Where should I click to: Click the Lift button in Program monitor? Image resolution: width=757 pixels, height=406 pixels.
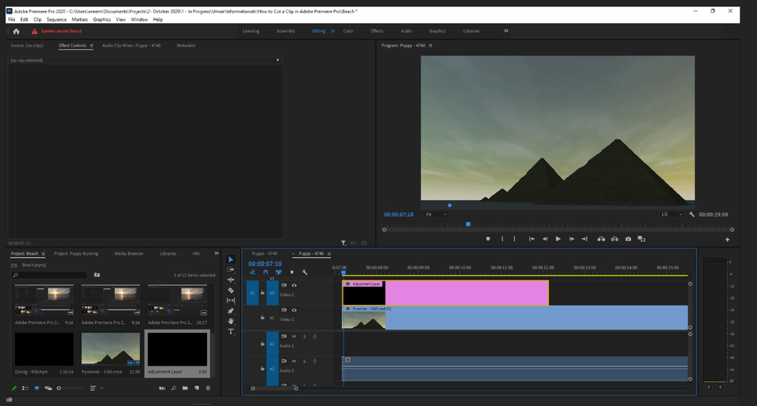pos(601,239)
